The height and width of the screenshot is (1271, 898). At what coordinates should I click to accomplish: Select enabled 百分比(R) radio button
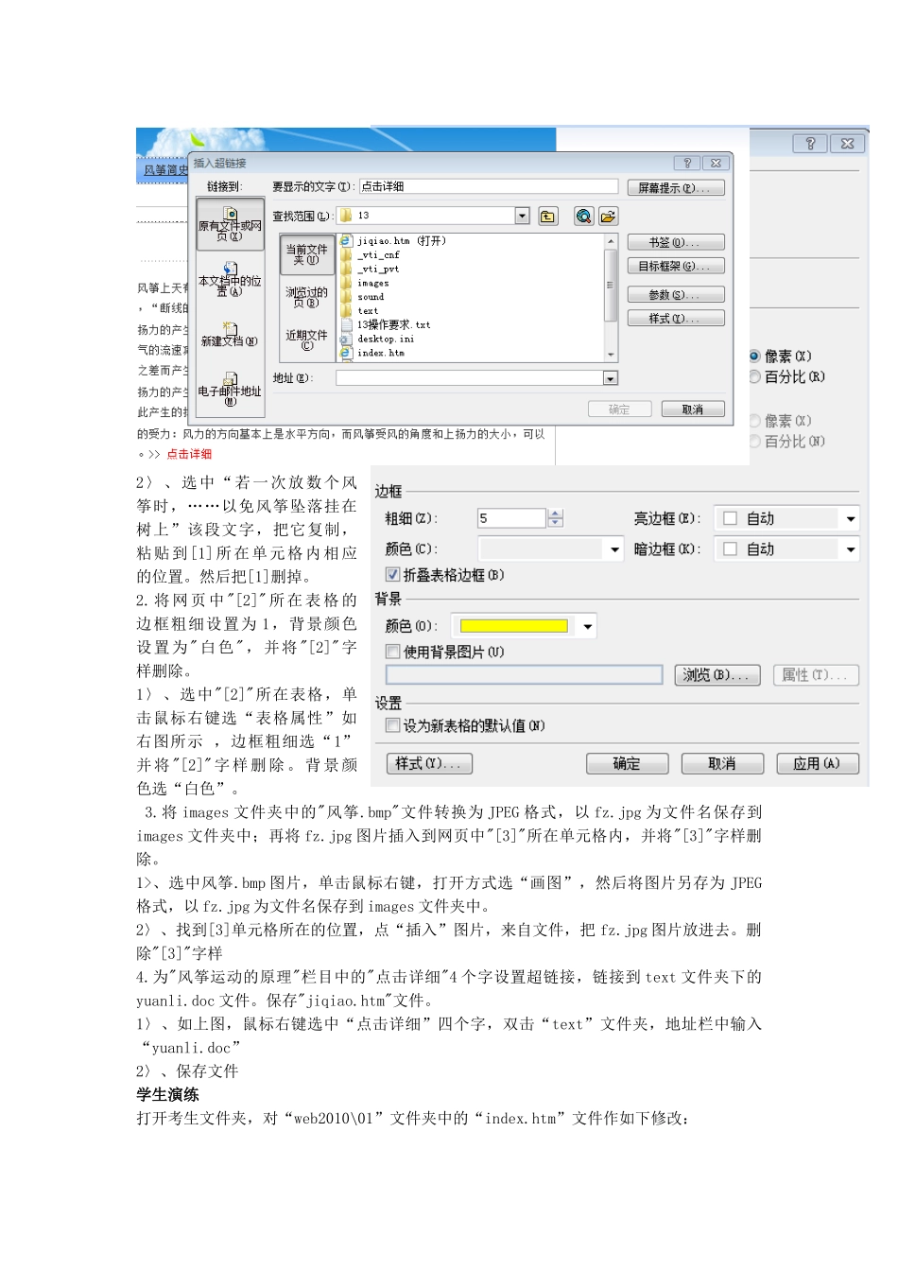(x=754, y=376)
